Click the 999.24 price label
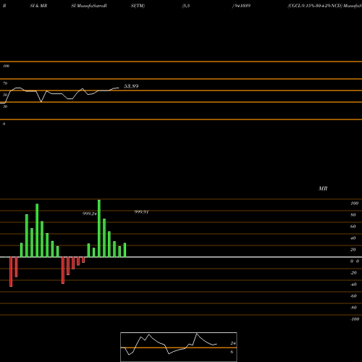The image size is (362, 362). coord(90,214)
